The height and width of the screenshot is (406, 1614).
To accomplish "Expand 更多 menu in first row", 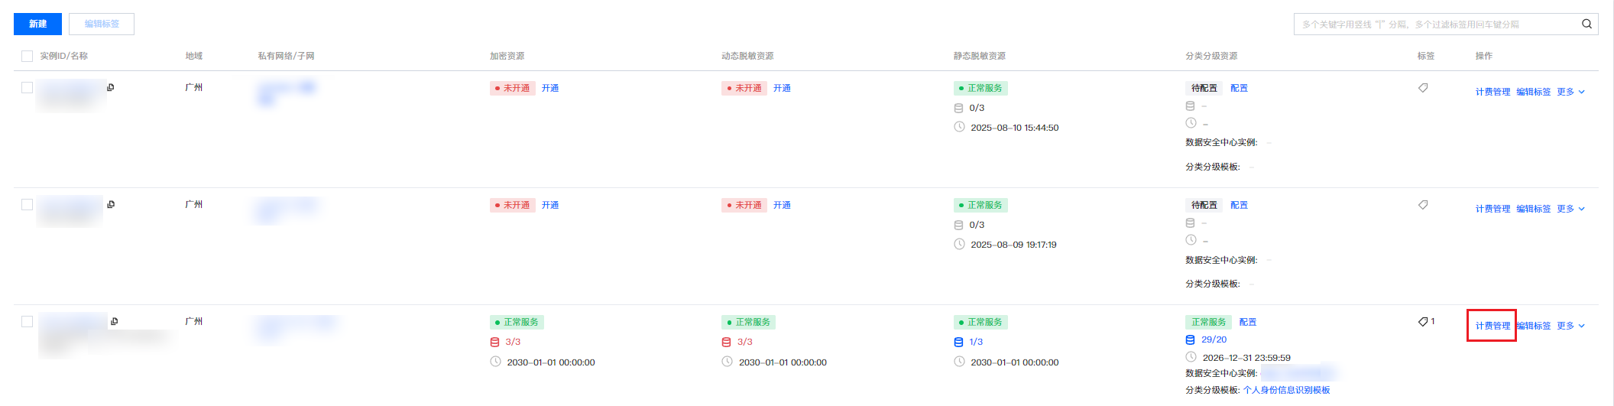I will 1570,92.
